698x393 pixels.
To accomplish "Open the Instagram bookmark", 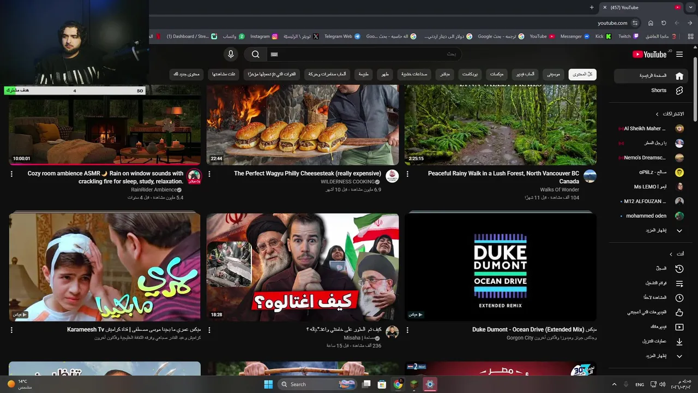I will (264, 37).
